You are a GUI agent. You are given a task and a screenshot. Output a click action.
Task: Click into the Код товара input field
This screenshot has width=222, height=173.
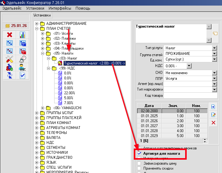point(190,95)
